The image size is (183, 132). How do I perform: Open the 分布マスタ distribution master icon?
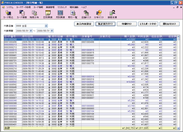pyautogui.click(x=99, y=14)
